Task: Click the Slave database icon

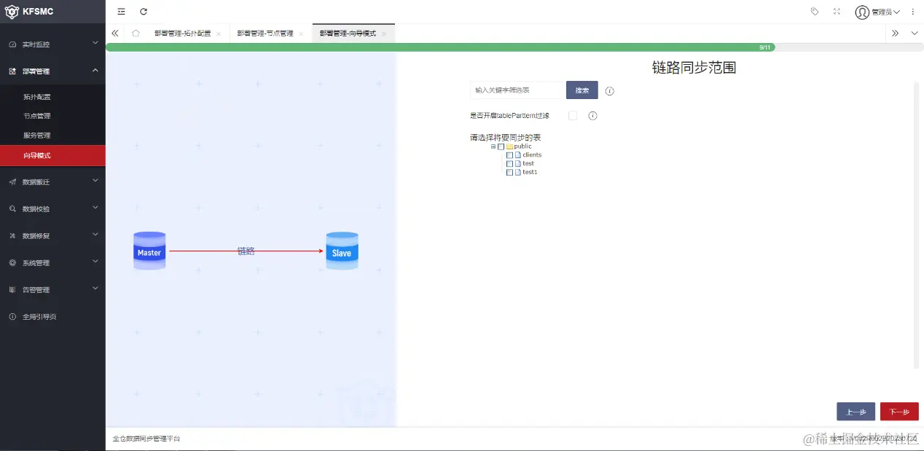Action: click(x=342, y=251)
